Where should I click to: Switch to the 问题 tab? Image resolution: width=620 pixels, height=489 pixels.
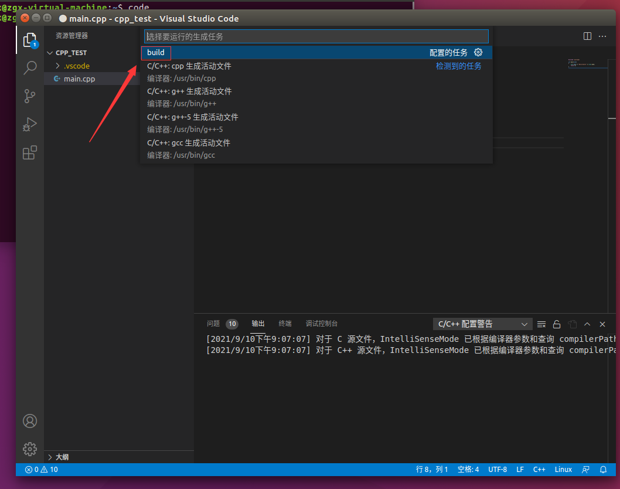point(213,324)
